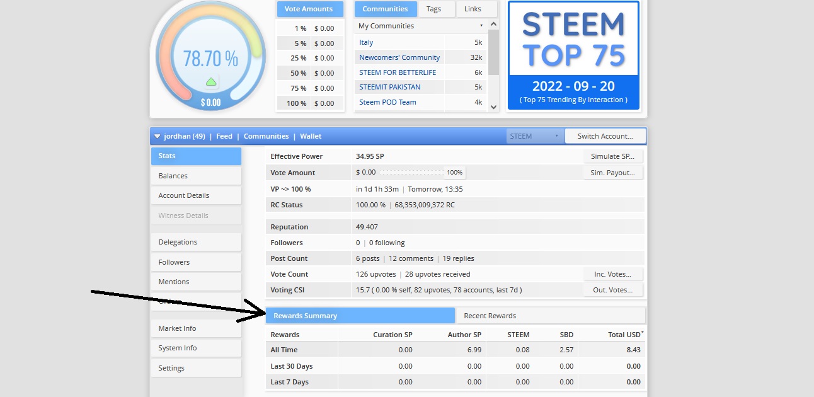Screen dimensions: 814x397
Task: Select Settings in the sidebar
Action: point(196,368)
